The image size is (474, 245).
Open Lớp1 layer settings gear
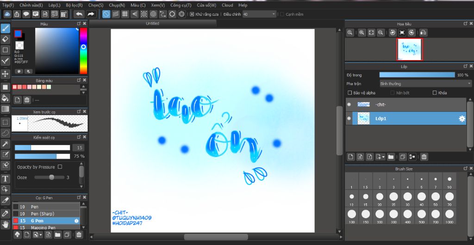click(x=462, y=119)
